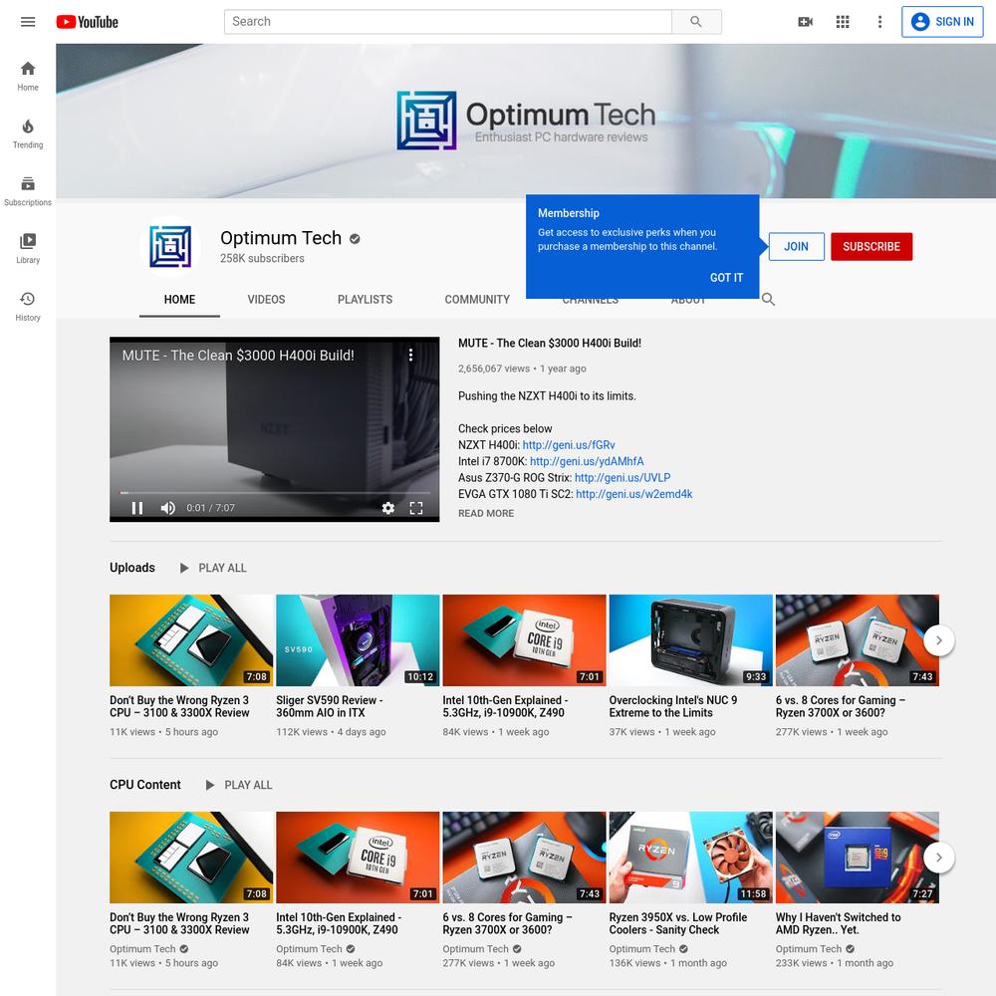
Task: Open Ryzen 3950X vs. Low Profile Coolers thumbnail
Action: [x=690, y=858]
